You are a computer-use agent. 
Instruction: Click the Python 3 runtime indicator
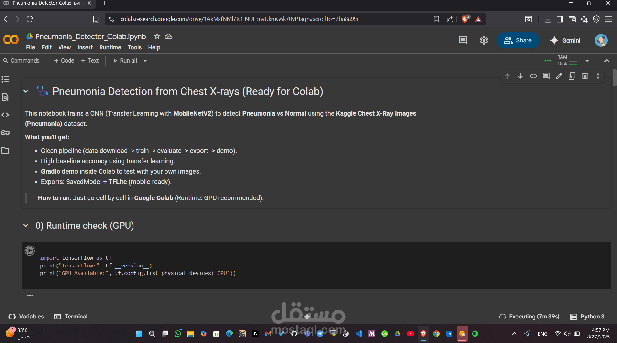pyautogui.click(x=587, y=317)
